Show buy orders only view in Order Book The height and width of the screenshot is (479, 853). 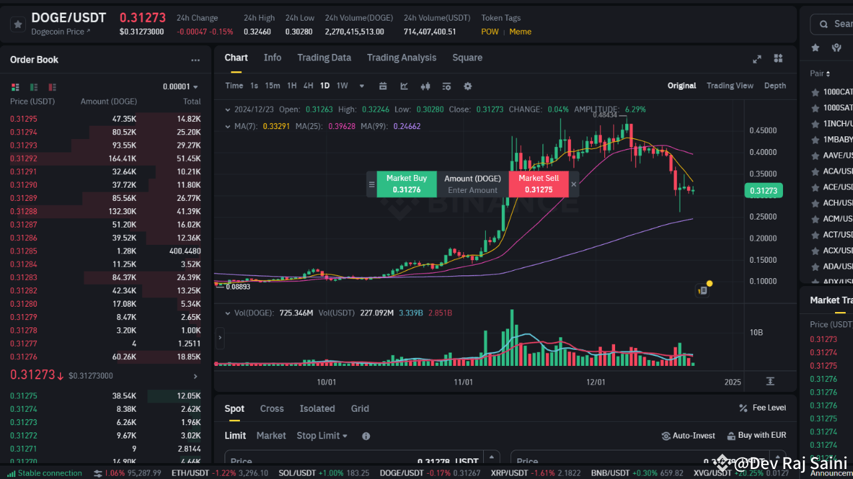point(34,87)
